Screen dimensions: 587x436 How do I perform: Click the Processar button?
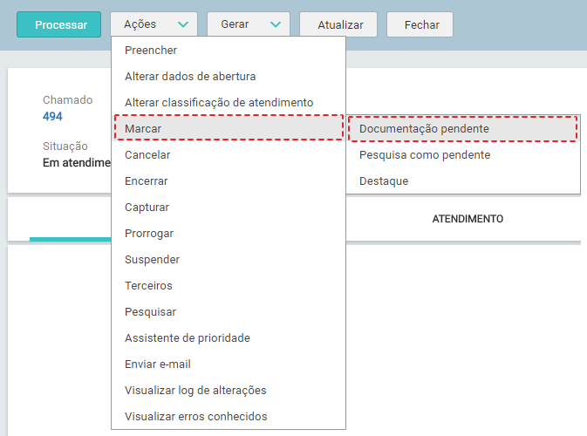point(58,24)
